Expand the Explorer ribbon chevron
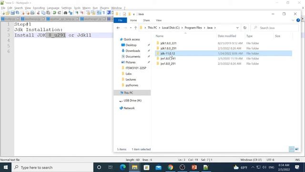 coord(293,20)
